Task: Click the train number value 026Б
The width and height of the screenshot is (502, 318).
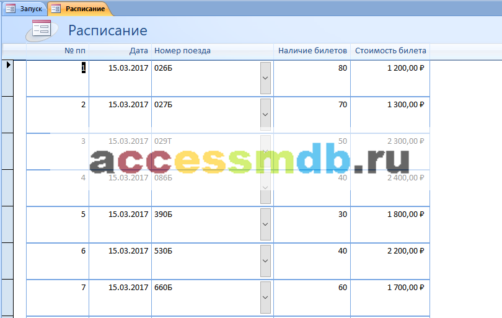Action: [x=163, y=68]
